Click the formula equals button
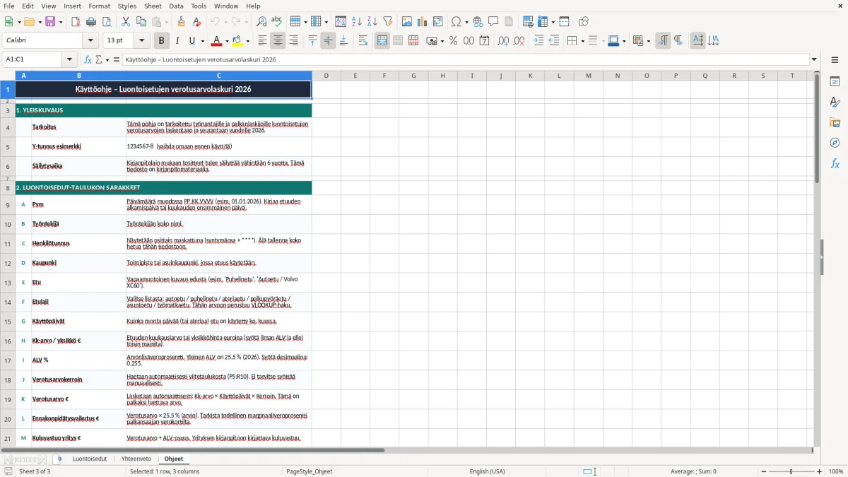This screenshot has height=477, width=848. (x=117, y=59)
